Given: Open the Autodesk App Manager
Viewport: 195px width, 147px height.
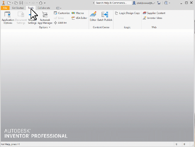Looking at the screenshot, I should [x=45, y=18].
